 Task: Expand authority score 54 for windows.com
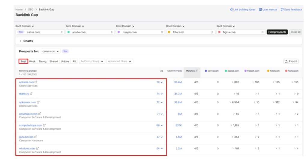[159, 148]
